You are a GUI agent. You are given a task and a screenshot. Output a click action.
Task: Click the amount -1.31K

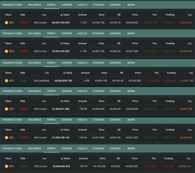click(83, 23)
